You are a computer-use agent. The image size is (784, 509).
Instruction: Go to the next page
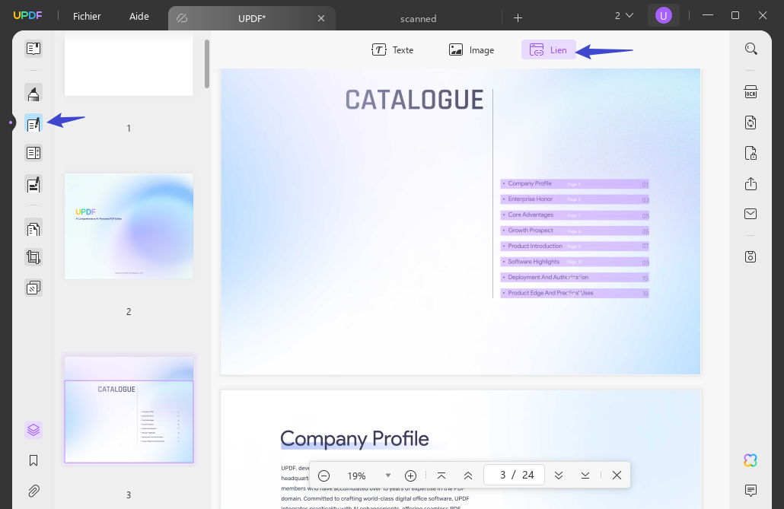pos(559,476)
